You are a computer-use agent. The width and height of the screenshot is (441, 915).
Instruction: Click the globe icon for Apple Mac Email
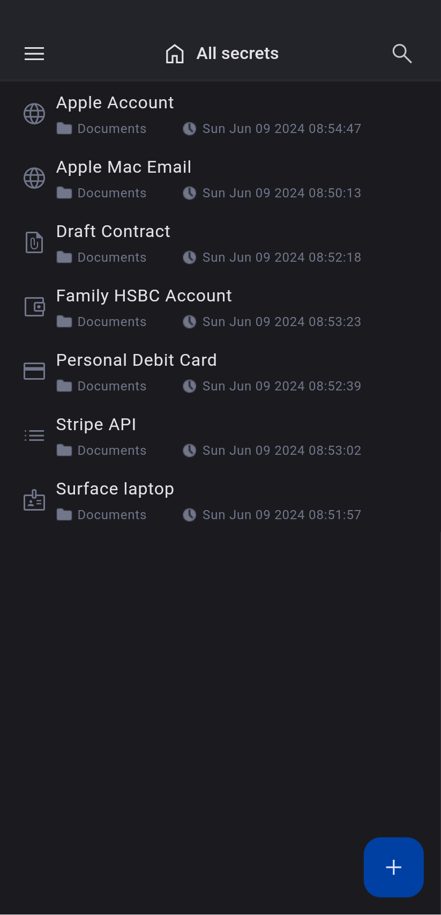(34, 178)
